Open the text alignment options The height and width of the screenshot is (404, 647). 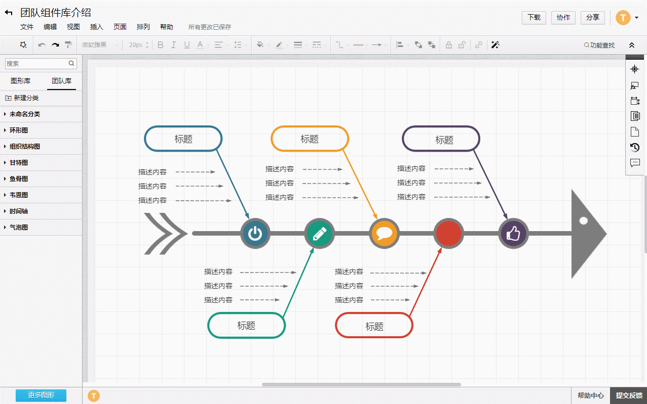(x=218, y=45)
